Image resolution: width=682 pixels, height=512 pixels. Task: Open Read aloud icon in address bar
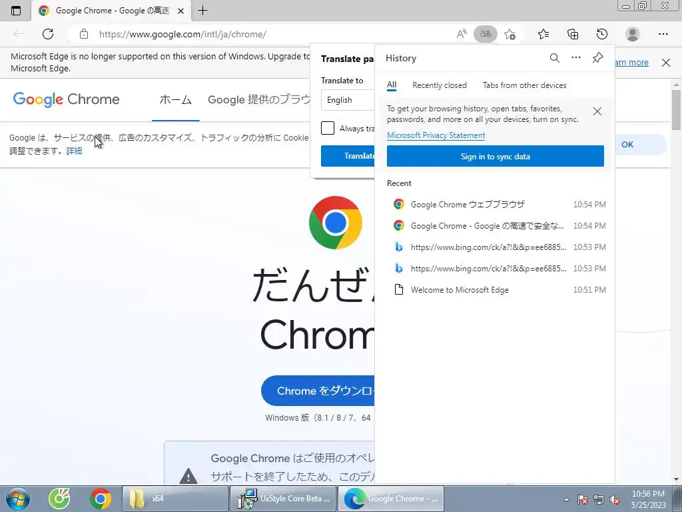click(x=462, y=34)
